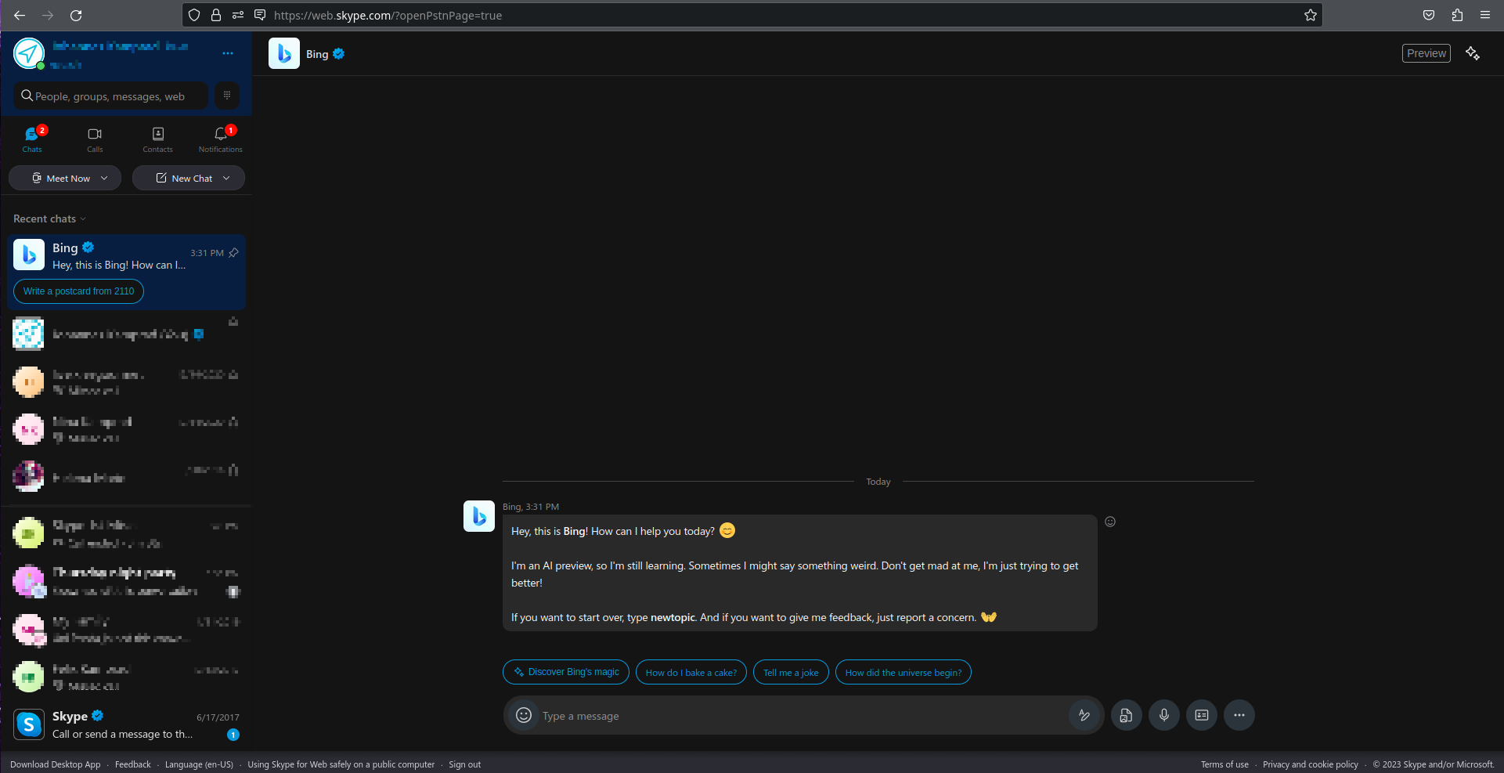Click the reader view icon before the URL
This screenshot has width=1504, height=773.
[260, 15]
